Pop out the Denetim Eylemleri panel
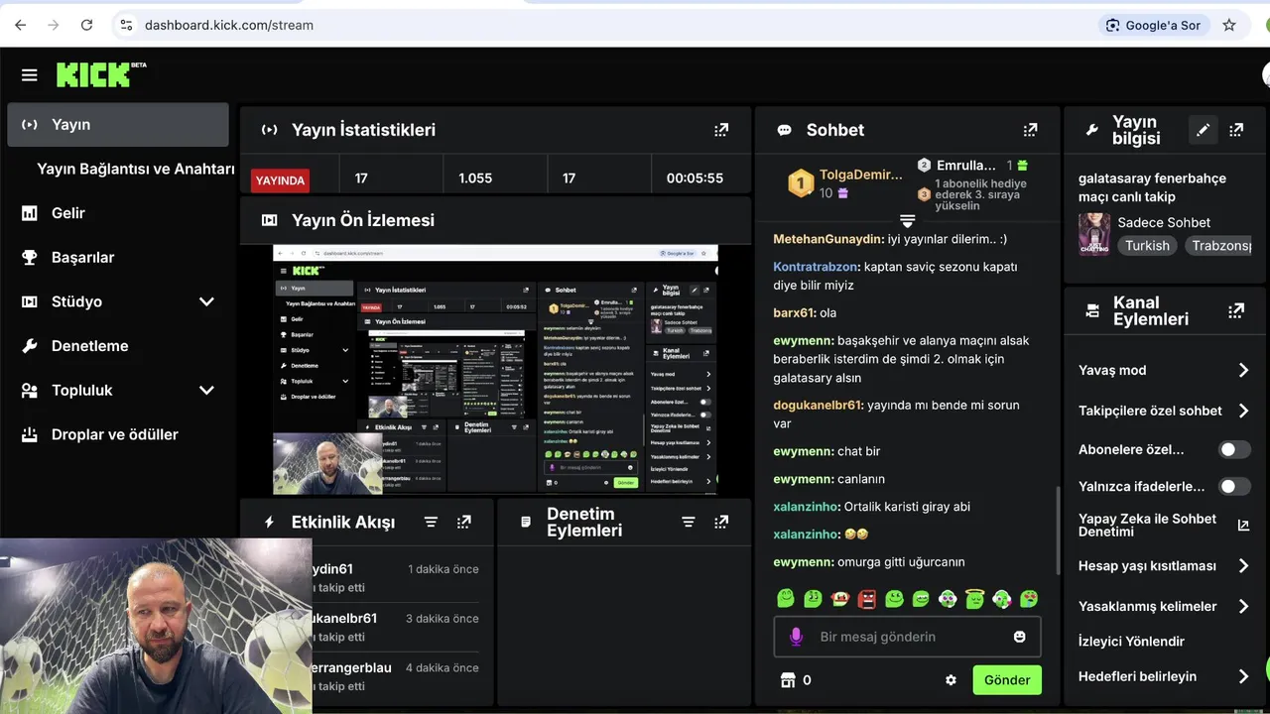 pyautogui.click(x=721, y=522)
